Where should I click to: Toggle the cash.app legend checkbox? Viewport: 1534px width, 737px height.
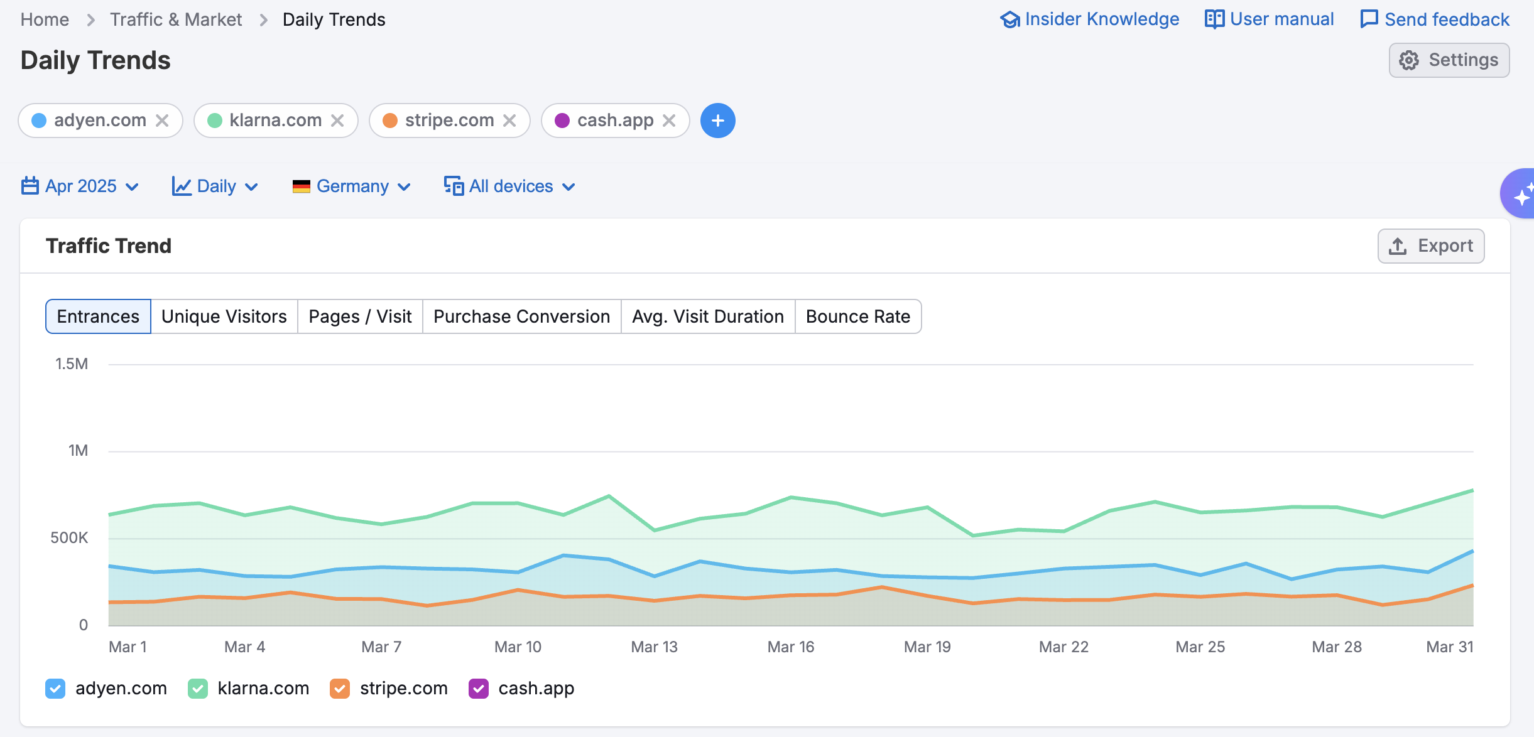pos(479,689)
